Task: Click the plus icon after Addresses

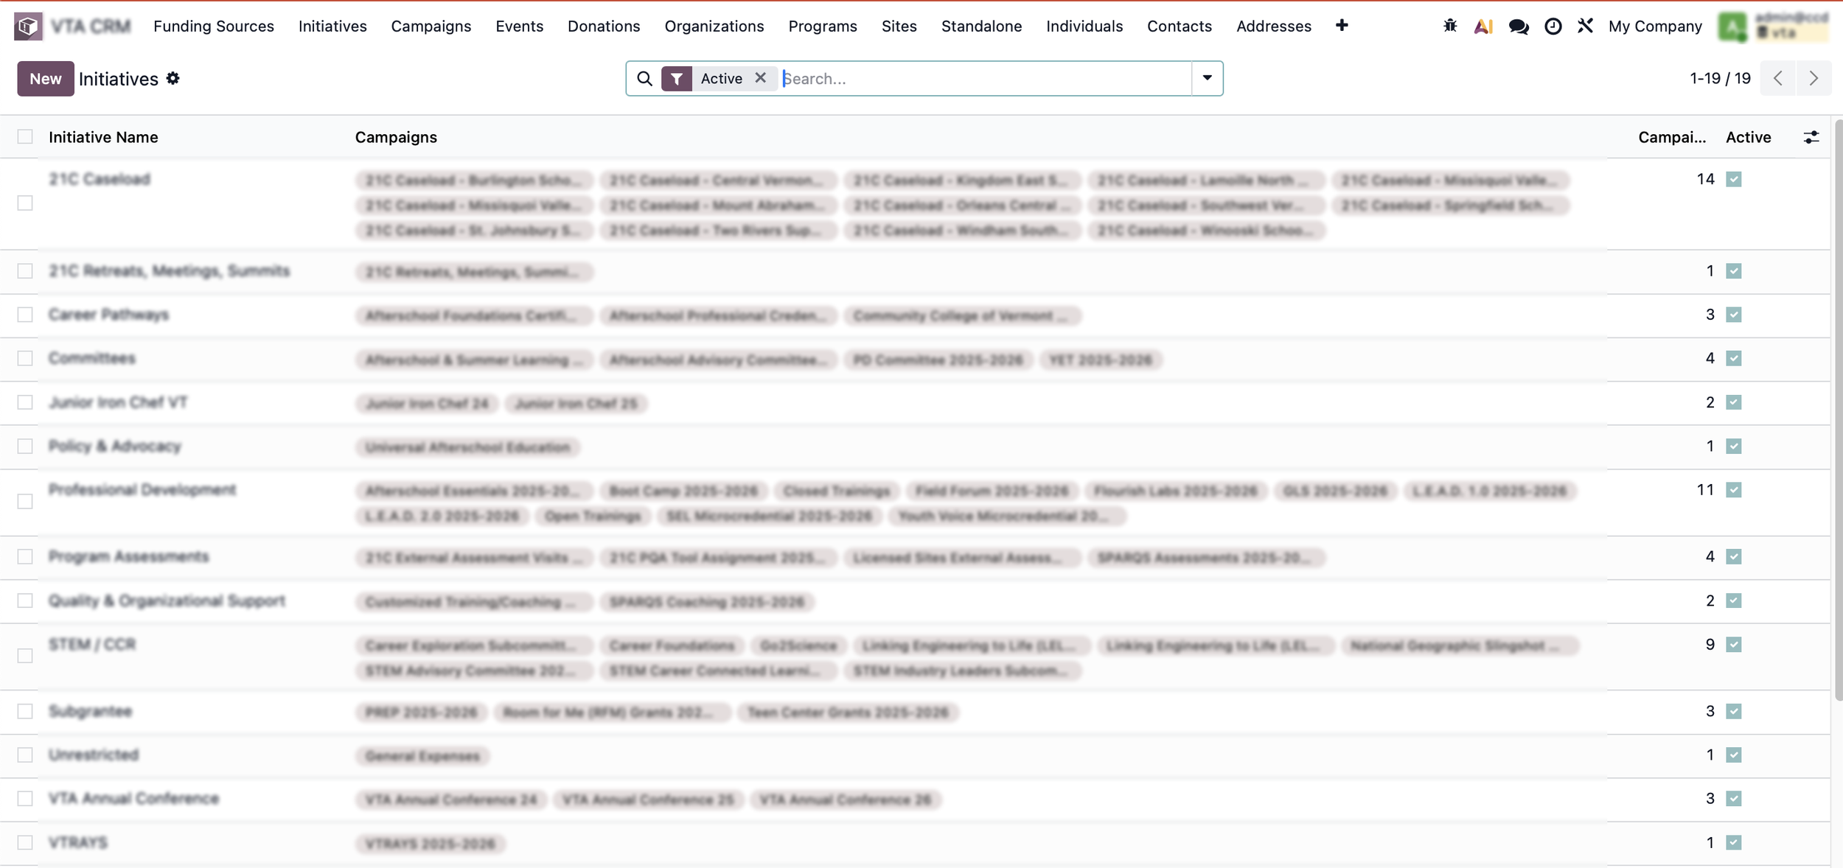Action: tap(1342, 26)
